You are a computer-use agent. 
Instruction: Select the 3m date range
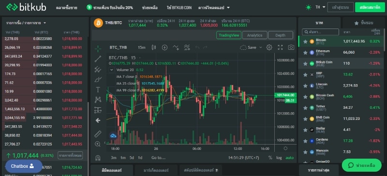(114, 158)
